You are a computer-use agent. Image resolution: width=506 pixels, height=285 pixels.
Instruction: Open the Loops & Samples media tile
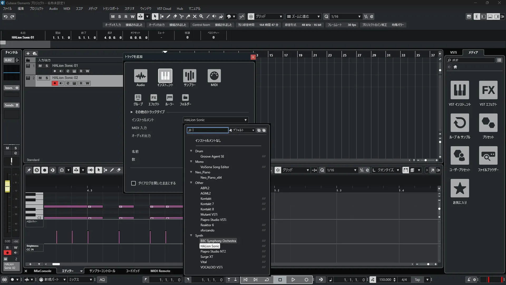pyautogui.click(x=460, y=123)
